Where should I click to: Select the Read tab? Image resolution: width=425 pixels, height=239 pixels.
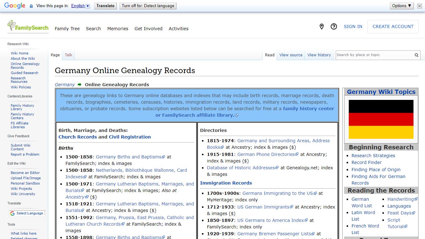point(270,55)
